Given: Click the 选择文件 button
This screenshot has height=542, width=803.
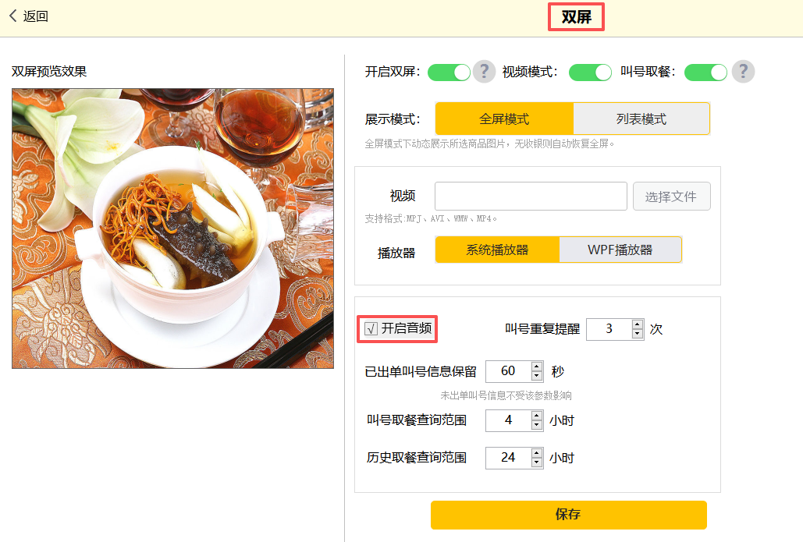Looking at the screenshot, I should [x=671, y=197].
